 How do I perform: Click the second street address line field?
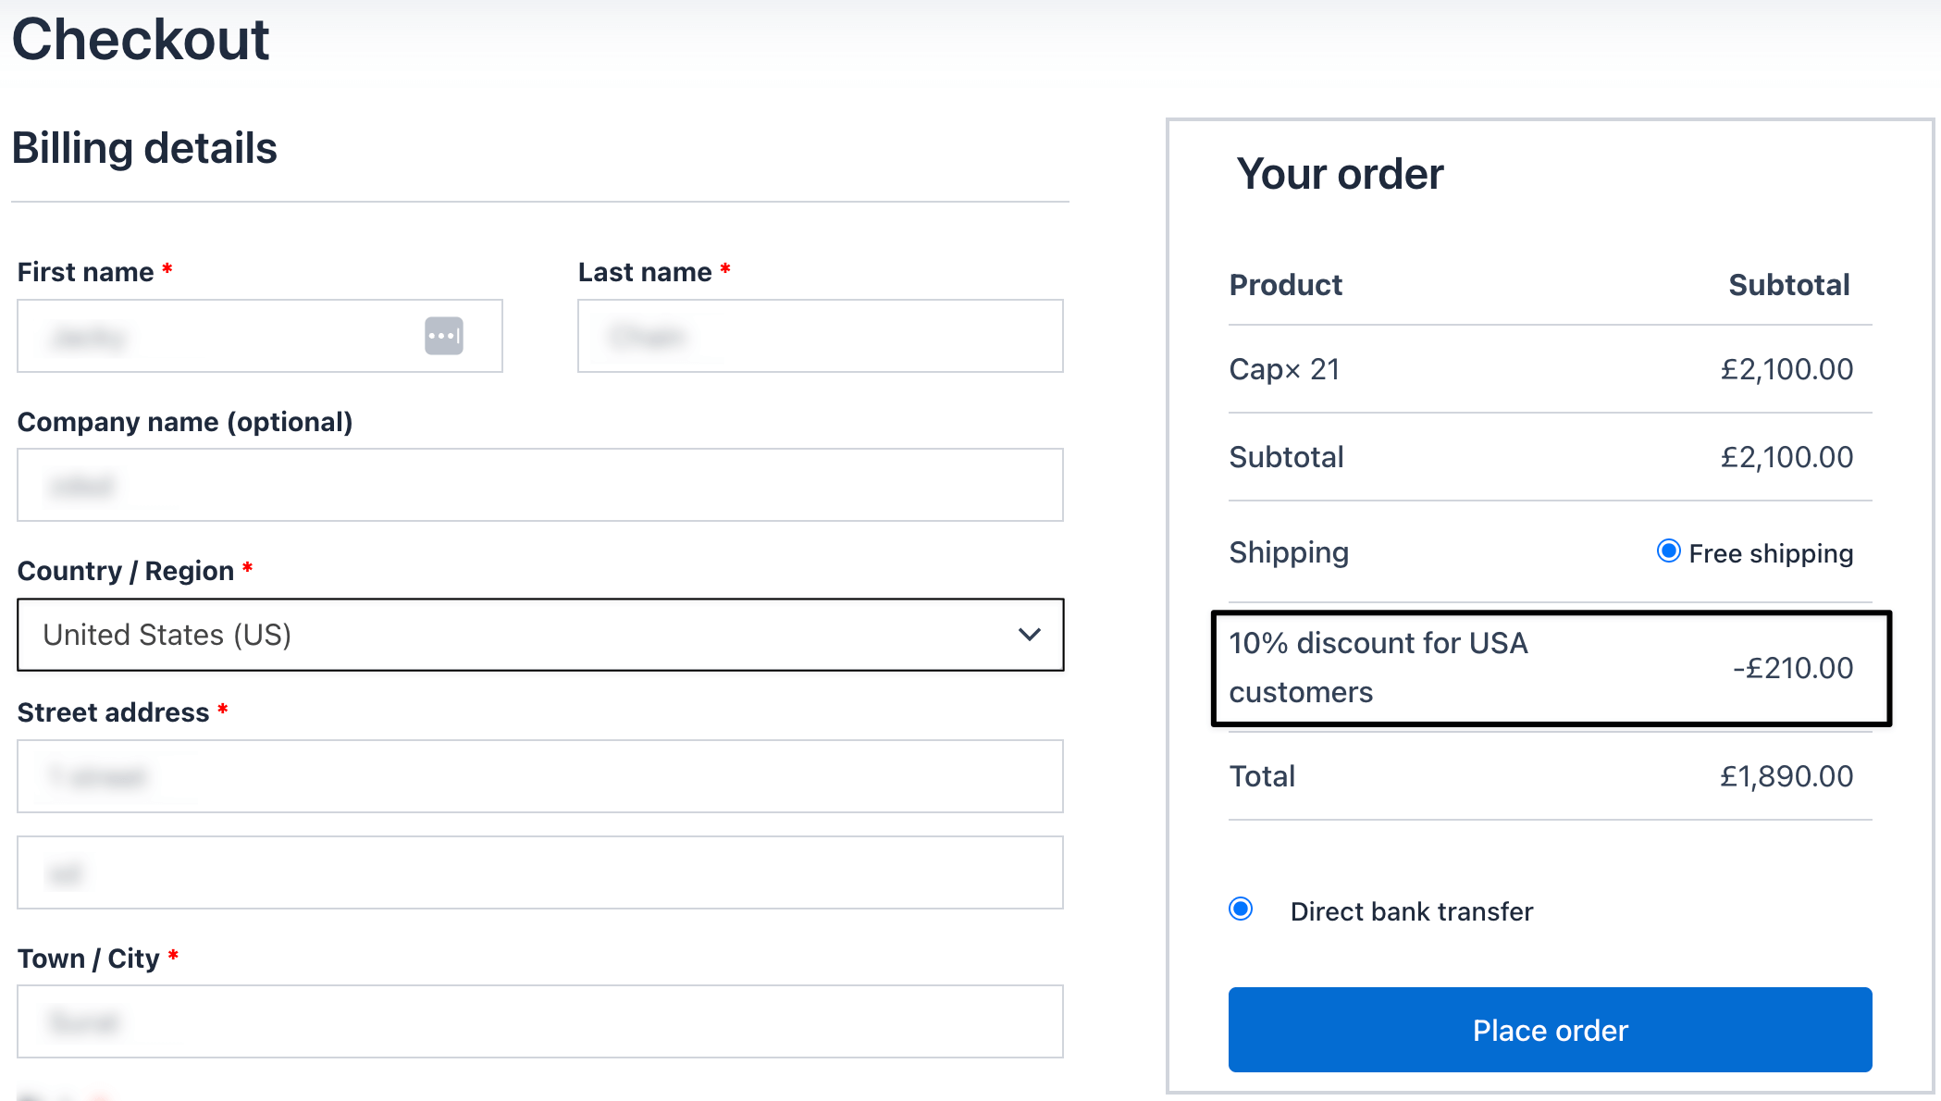[x=539, y=872]
